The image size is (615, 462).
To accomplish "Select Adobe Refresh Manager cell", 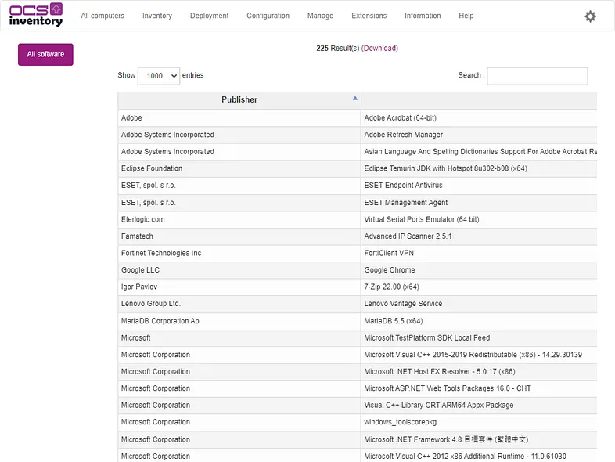I will [479, 135].
